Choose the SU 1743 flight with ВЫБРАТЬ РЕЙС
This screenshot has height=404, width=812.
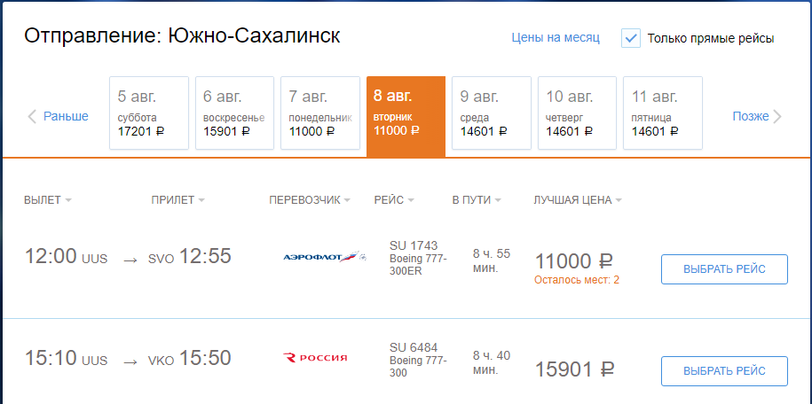coord(724,269)
